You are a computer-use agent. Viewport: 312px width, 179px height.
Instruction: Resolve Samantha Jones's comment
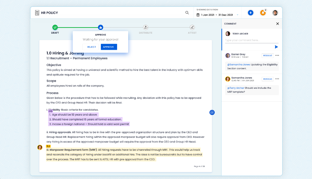267,79
